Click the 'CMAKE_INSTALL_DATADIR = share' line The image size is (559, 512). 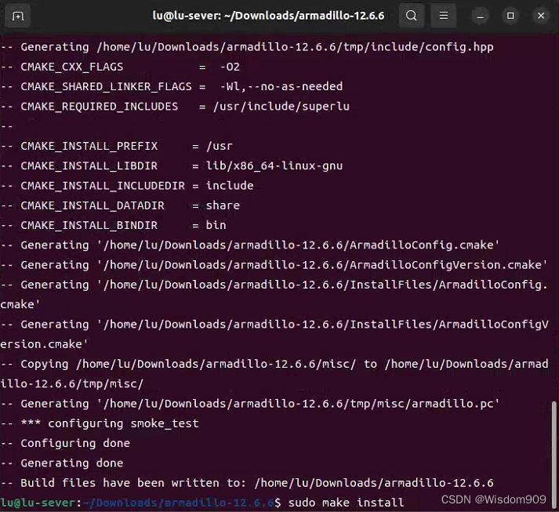120,205
